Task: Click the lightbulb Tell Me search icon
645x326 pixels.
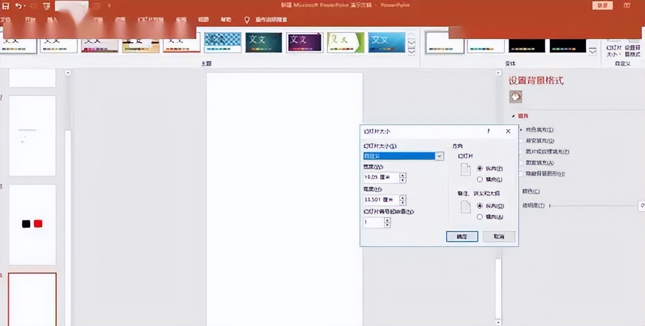Action: point(246,20)
